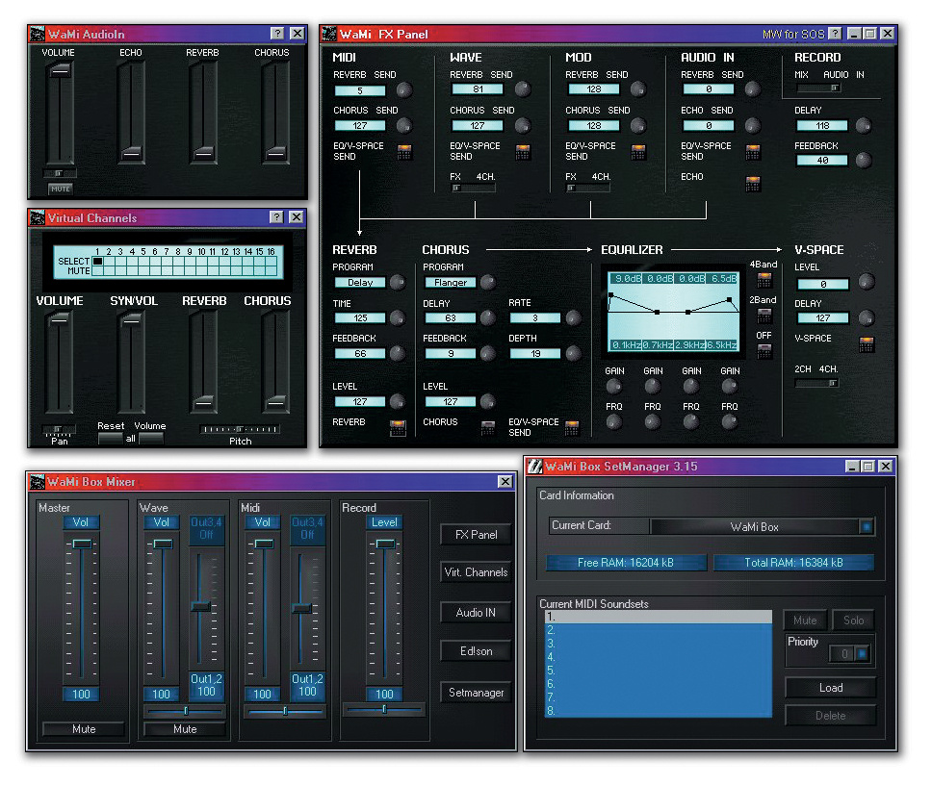The image size is (932, 785).
Task: Click the Reverb enable icon
Action: (x=398, y=428)
